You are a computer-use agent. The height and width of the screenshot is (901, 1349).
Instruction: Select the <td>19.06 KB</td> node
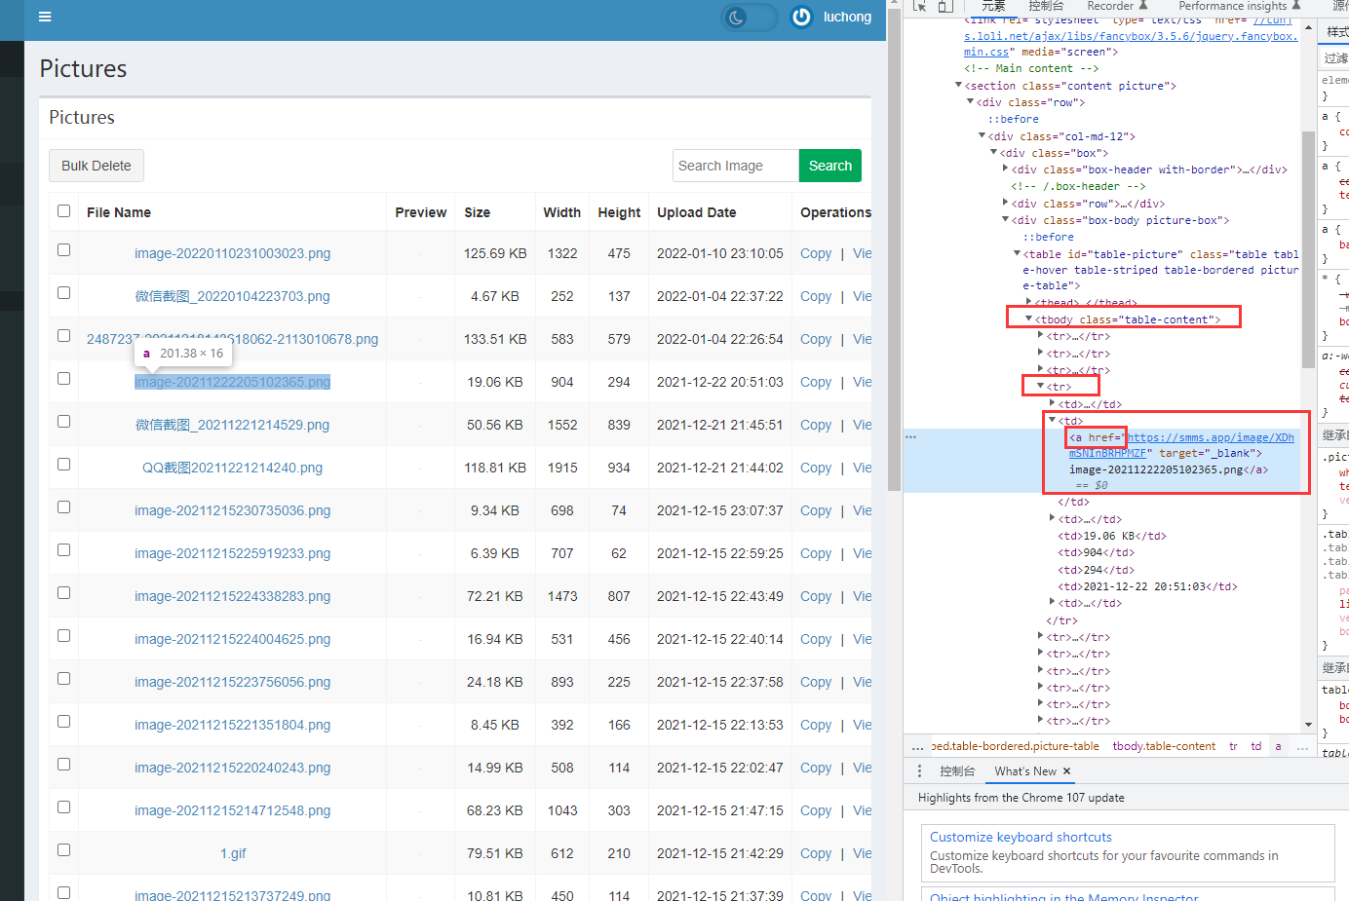click(x=1112, y=536)
